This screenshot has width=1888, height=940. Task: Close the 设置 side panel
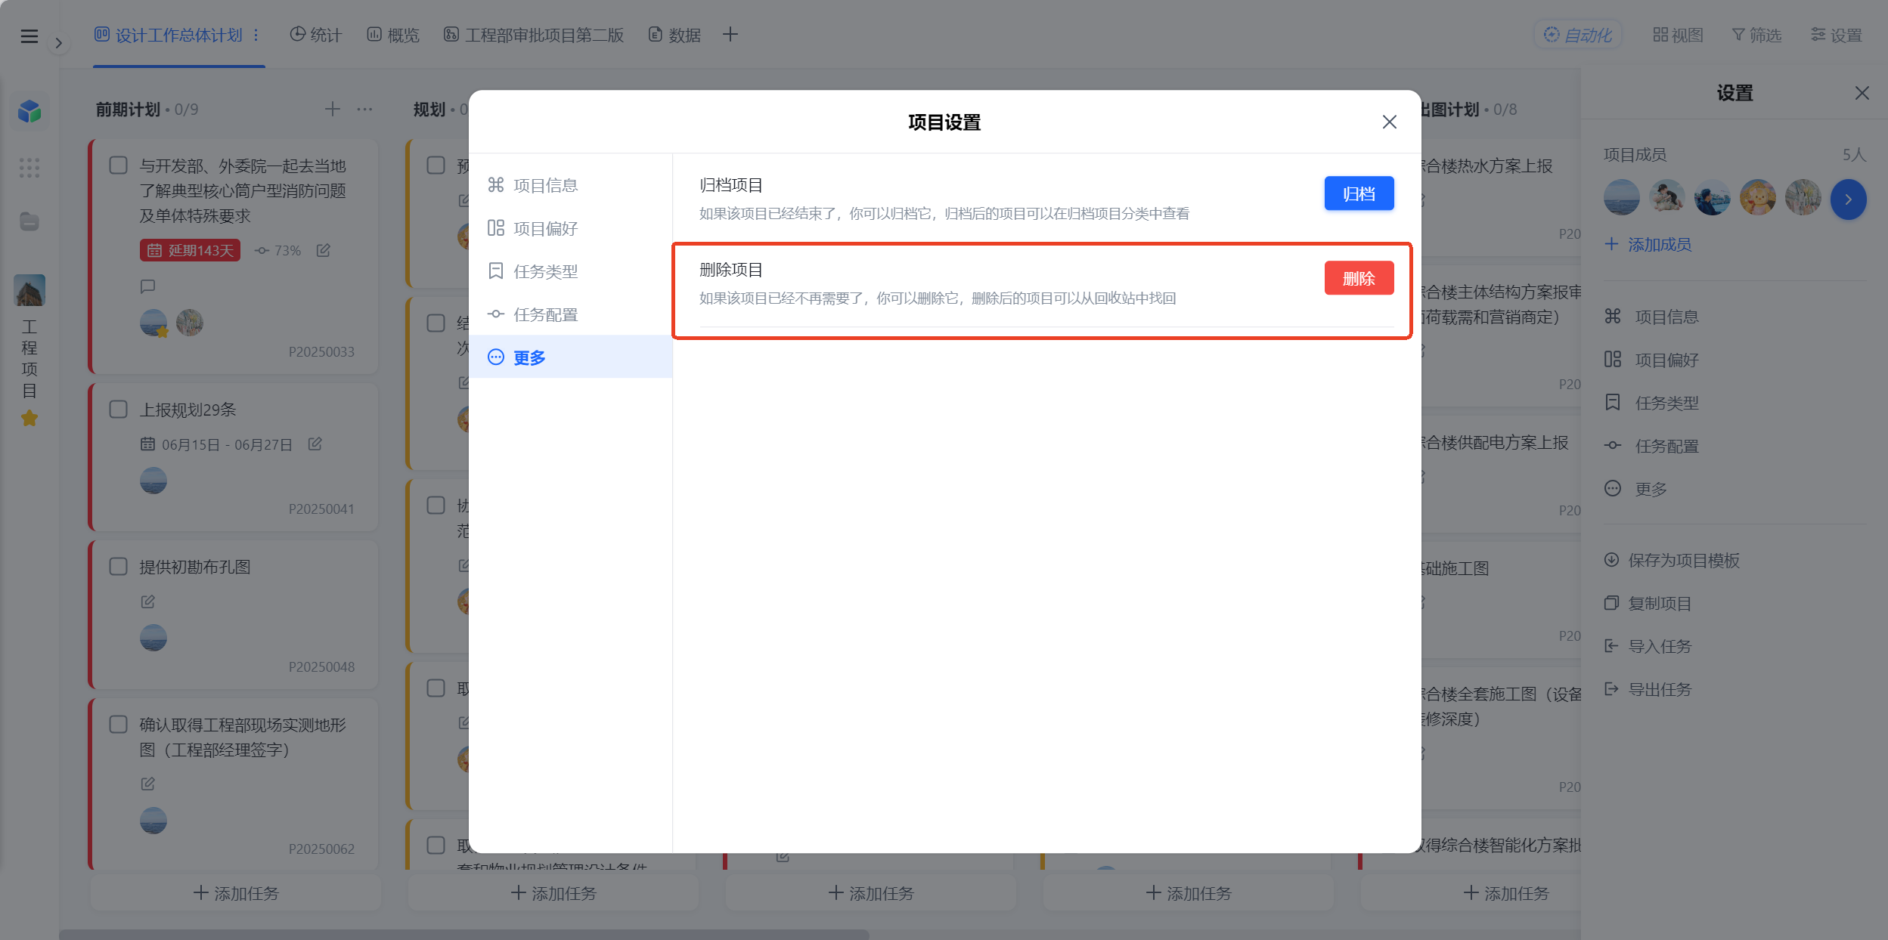pyautogui.click(x=1862, y=93)
